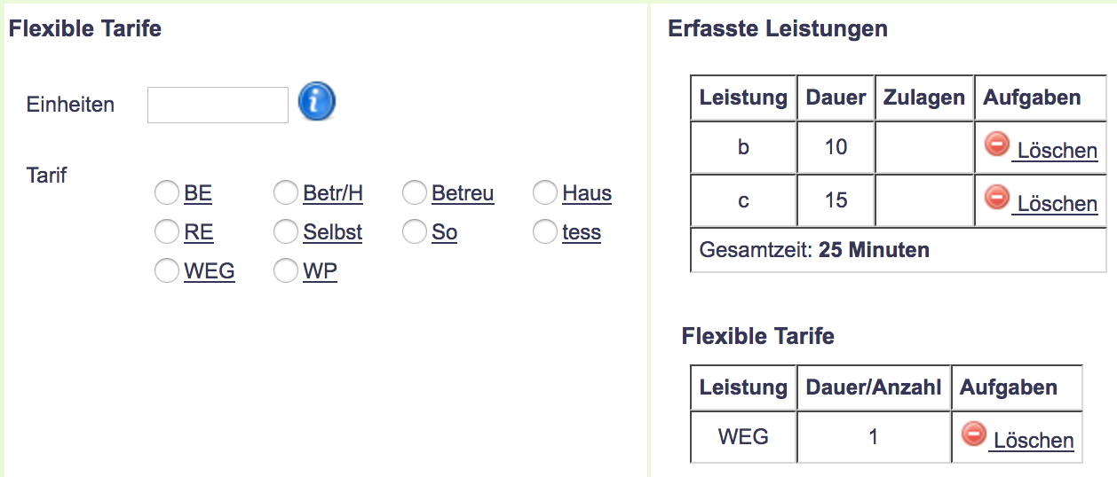Screen dimensions: 1117x477
Task: Select the BE tariff radio button
Action: [x=167, y=193]
